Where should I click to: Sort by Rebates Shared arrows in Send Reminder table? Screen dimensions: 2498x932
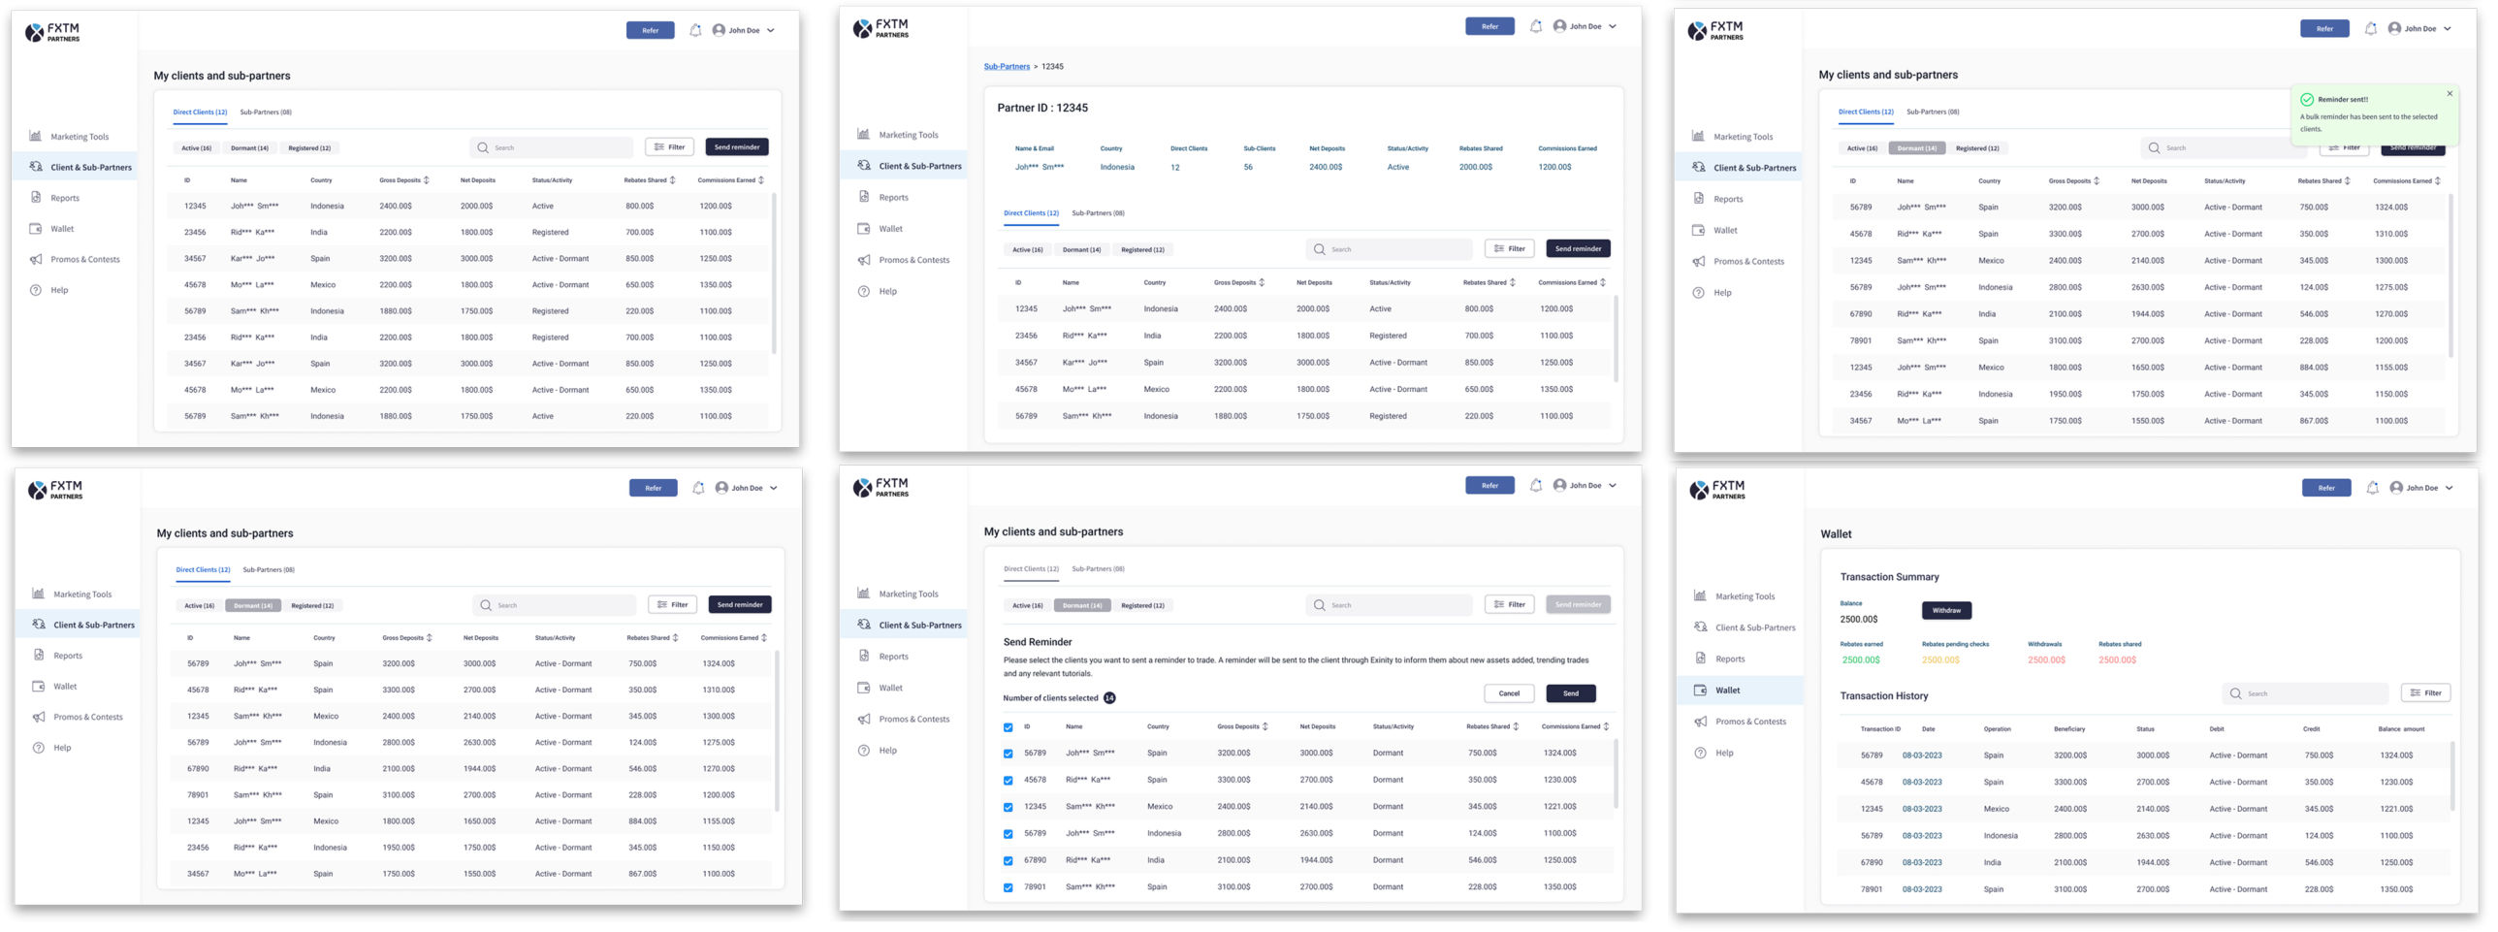tap(1516, 726)
